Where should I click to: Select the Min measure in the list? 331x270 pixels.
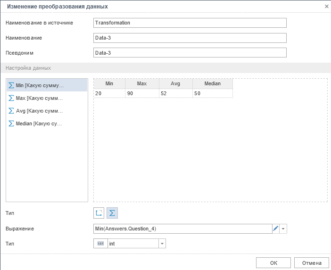40,85
